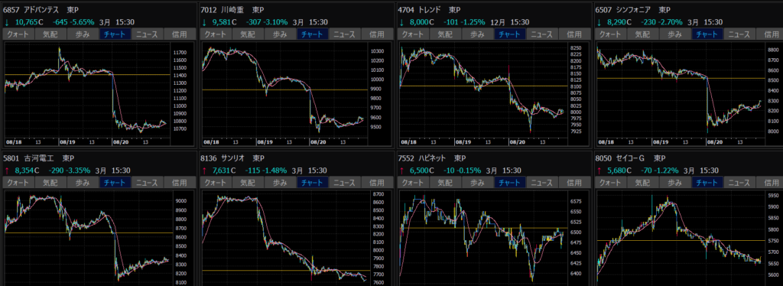Open ニュース tab for 6507 シンフォニア
This screenshot has width=783, height=286.
[x=739, y=34]
